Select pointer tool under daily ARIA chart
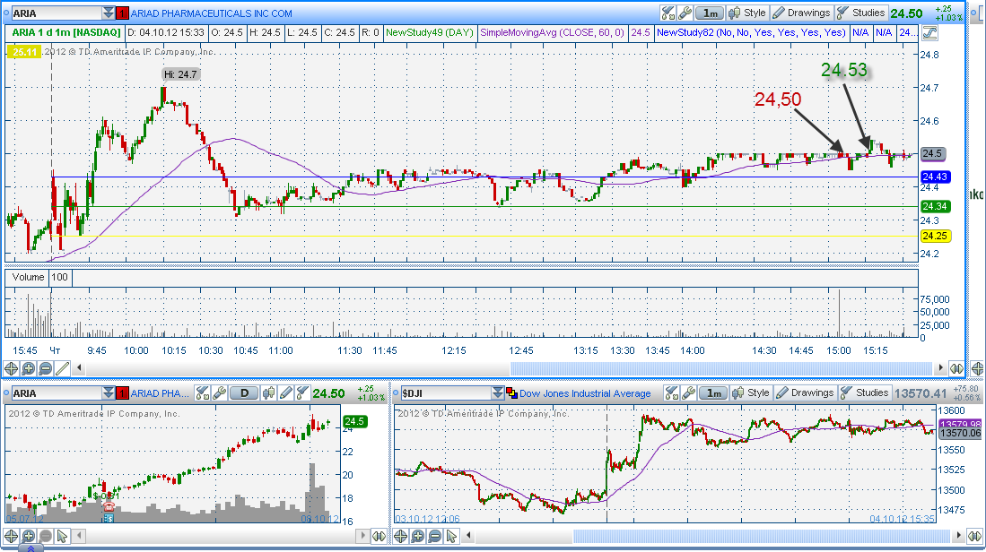 [x=62, y=536]
